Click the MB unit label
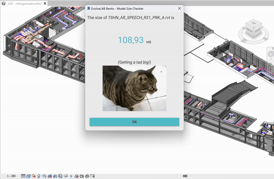Screen dimensions: 274x179 pos(149,42)
